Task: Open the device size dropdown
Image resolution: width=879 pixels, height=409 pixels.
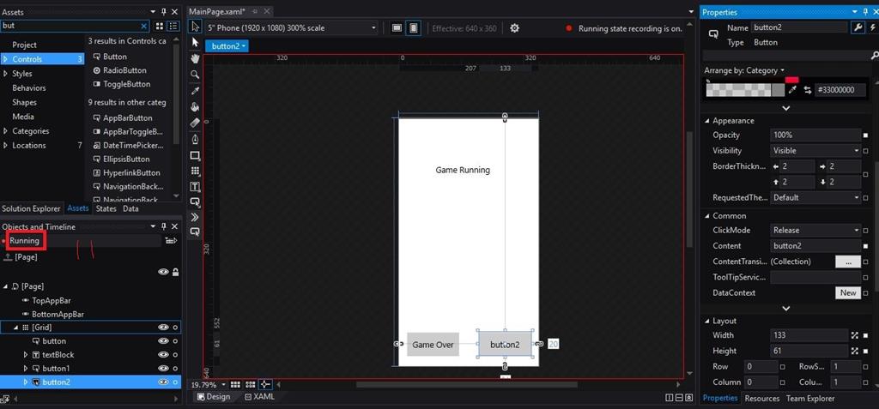Action: [292, 28]
